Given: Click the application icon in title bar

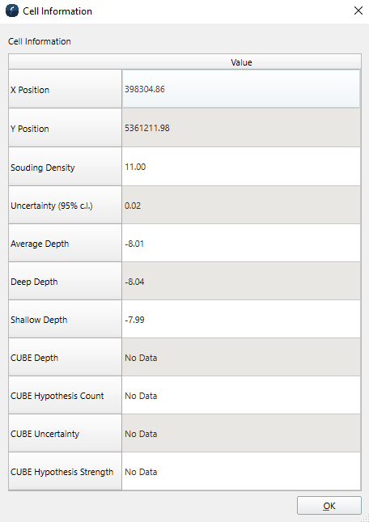Looking at the screenshot, I should tap(12, 11).
